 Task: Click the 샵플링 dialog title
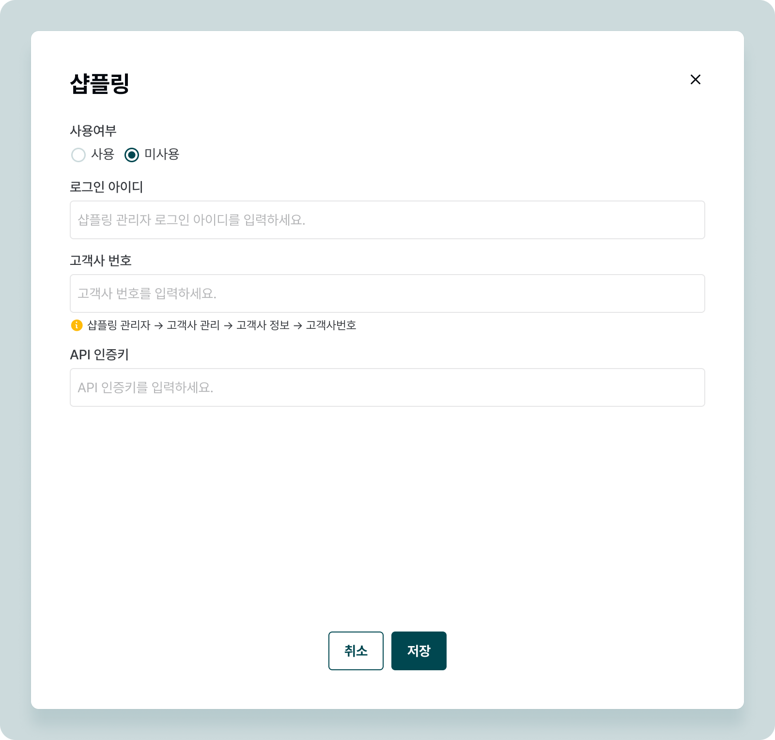tap(100, 83)
